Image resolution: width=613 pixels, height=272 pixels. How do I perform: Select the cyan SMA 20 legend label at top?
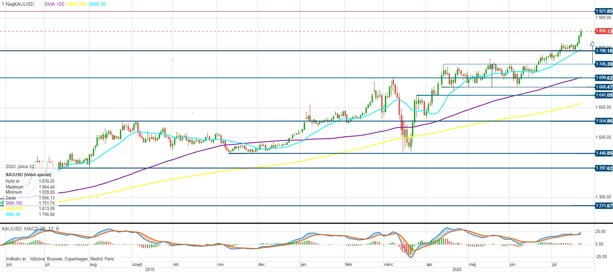pyautogui.click(x=97, y=4)
